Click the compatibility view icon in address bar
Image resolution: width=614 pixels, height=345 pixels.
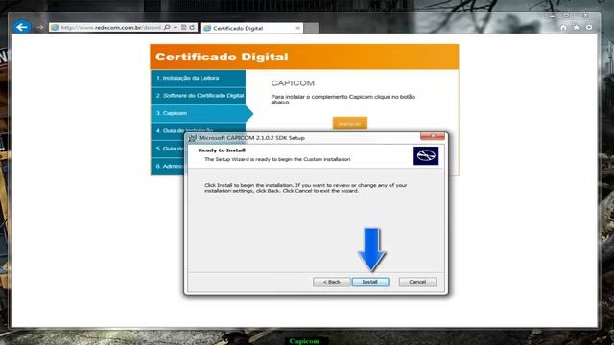pos(183,28)
